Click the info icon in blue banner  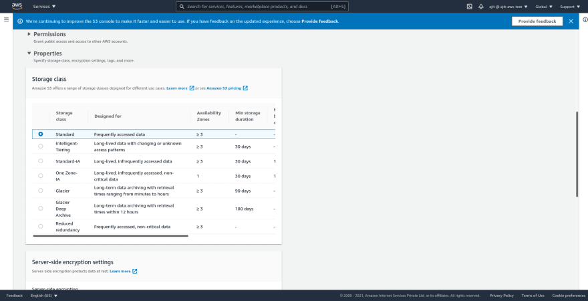[20, 21]
